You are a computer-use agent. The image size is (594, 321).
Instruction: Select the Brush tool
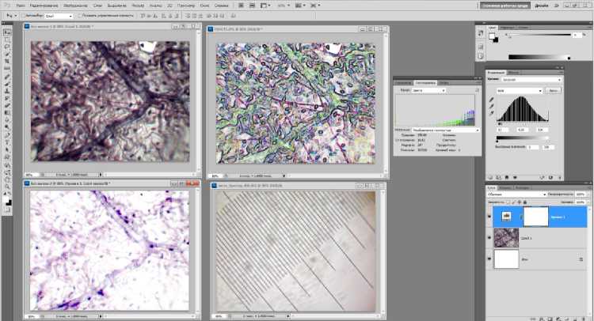[x=7, y=82]
